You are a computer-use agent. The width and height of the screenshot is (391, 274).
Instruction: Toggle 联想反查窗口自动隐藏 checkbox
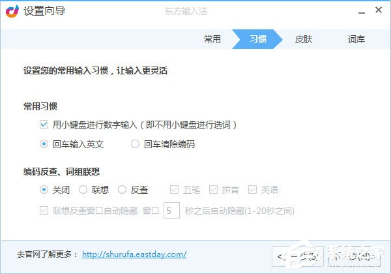click(x=44, y=211)
